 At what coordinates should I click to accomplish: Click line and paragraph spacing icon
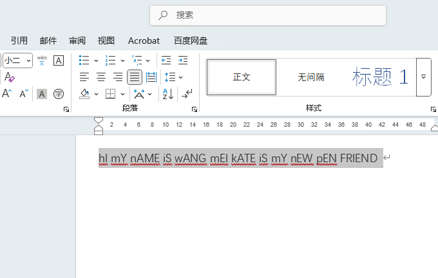(x=170, y=77)
